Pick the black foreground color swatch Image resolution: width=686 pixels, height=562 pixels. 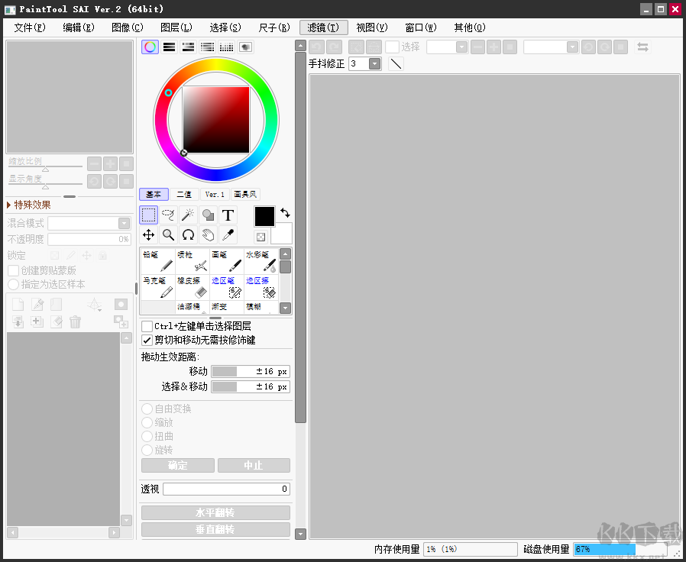[264, 217]
